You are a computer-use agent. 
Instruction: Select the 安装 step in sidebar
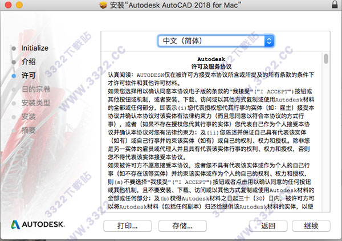click(x=28, y=116)
